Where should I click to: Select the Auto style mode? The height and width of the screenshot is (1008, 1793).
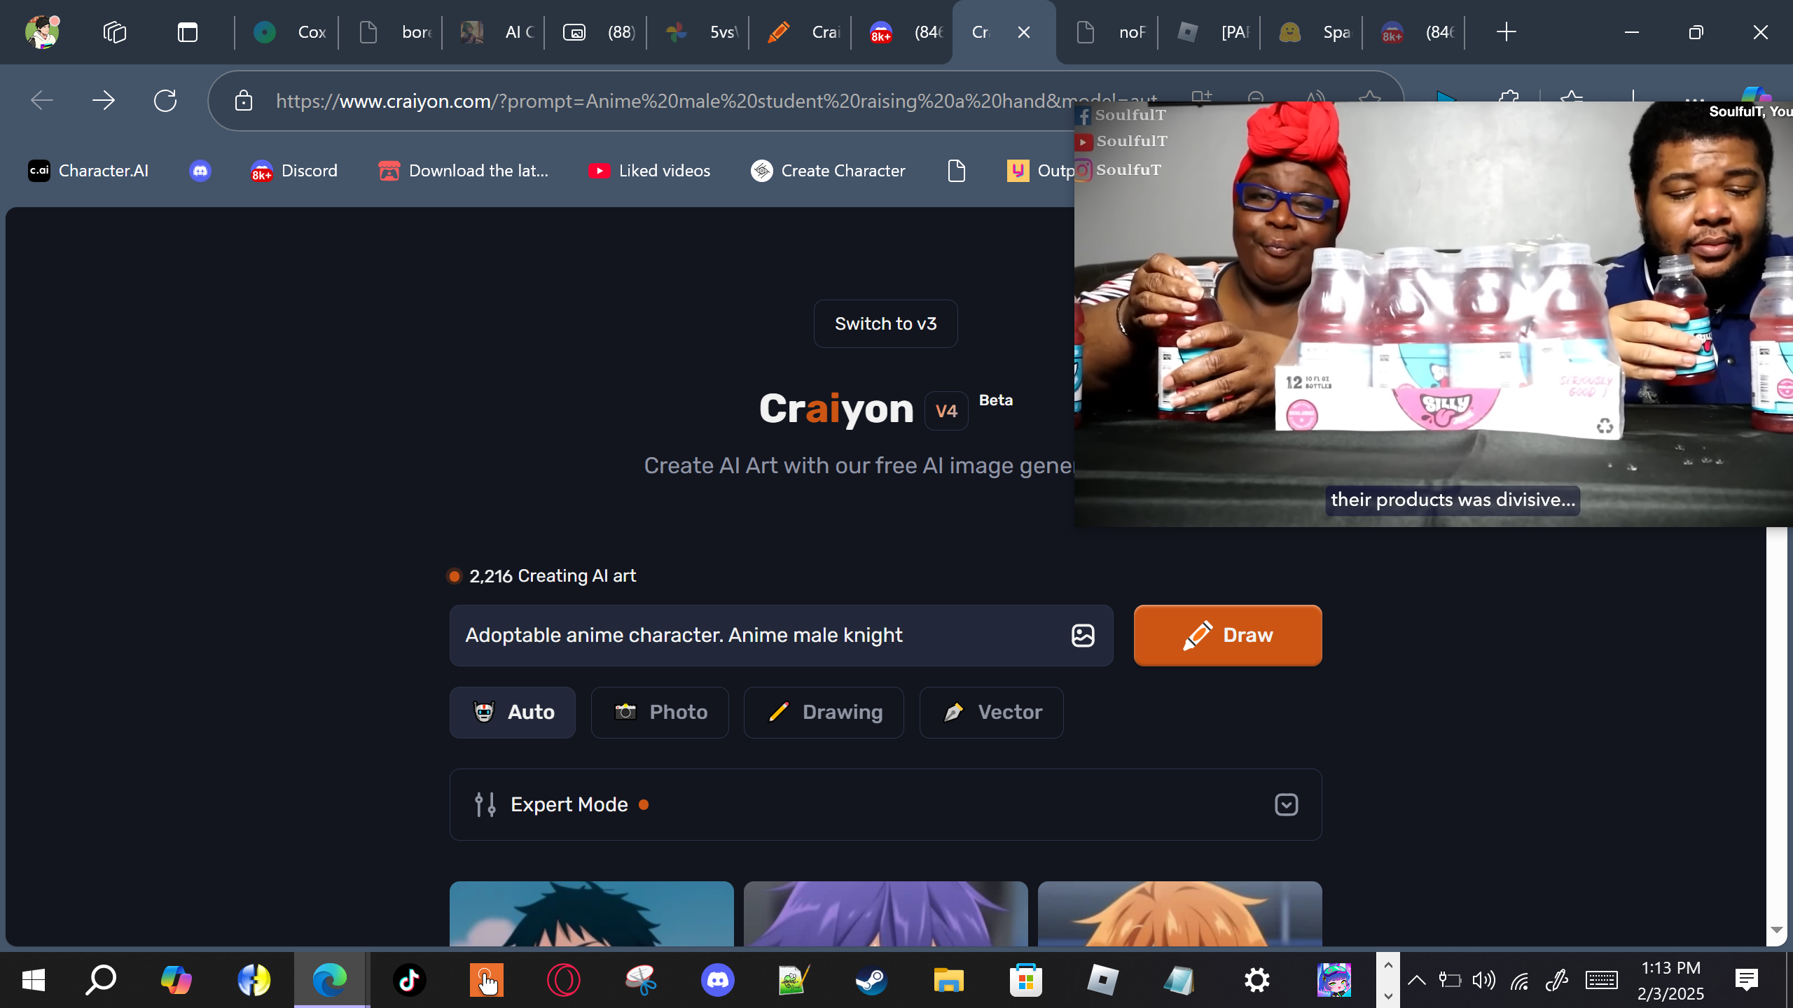513,712
